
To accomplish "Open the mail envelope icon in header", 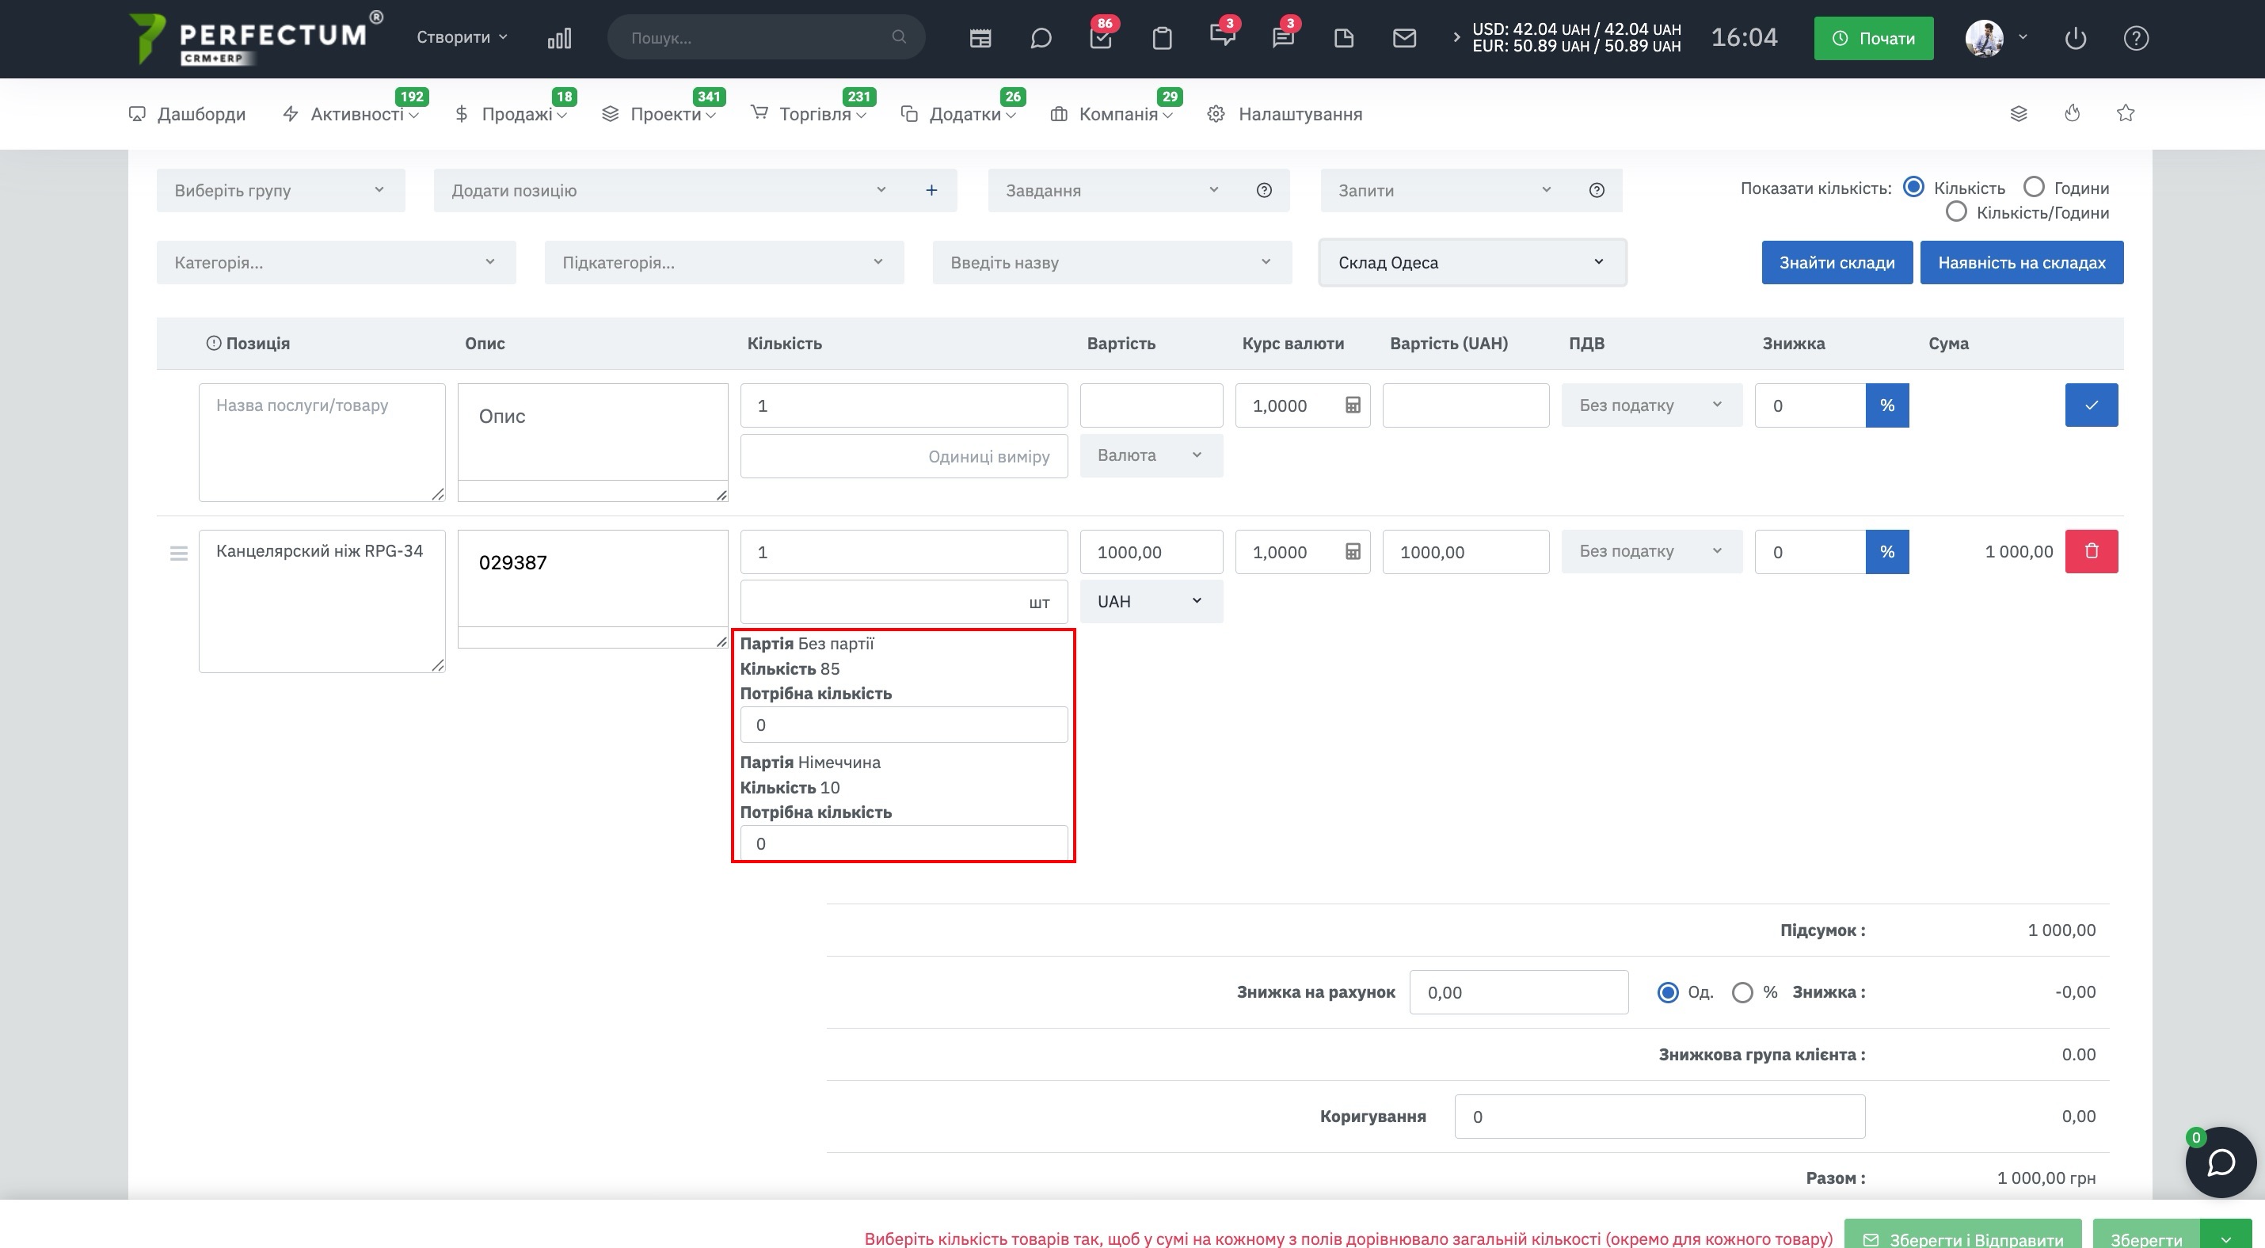I will pyautogui.click(x=1404, y=38).
